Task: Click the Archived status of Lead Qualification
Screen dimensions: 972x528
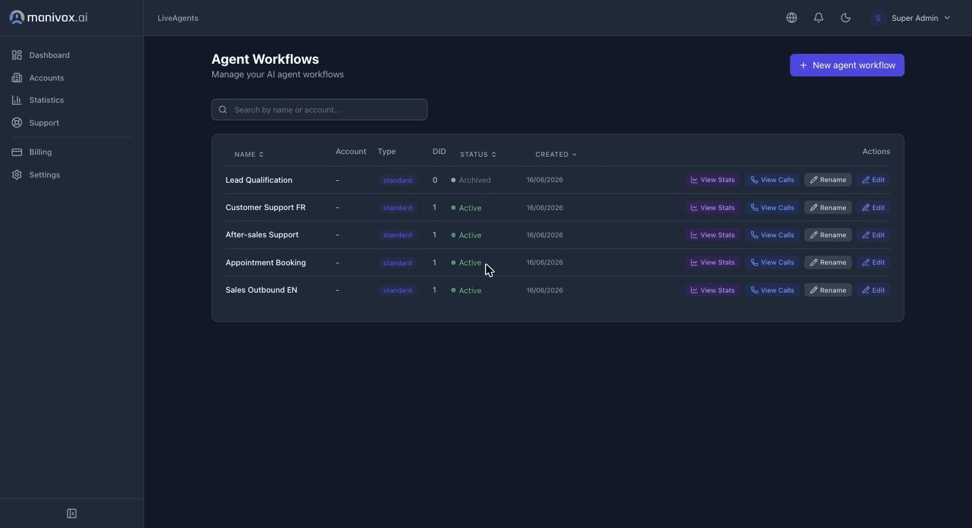Action: pos(471,180)
